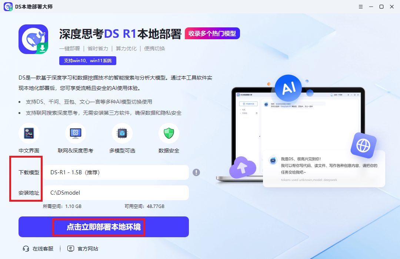Click the 多模型可选 caption text

122,151
